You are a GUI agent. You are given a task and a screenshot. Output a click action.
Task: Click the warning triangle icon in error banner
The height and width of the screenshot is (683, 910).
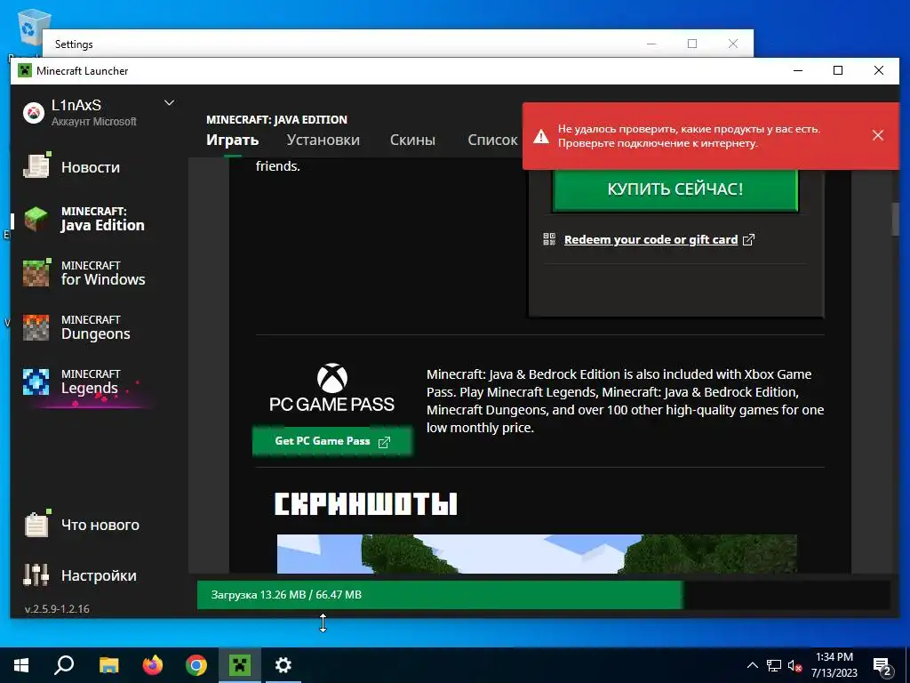click(541, 136)
